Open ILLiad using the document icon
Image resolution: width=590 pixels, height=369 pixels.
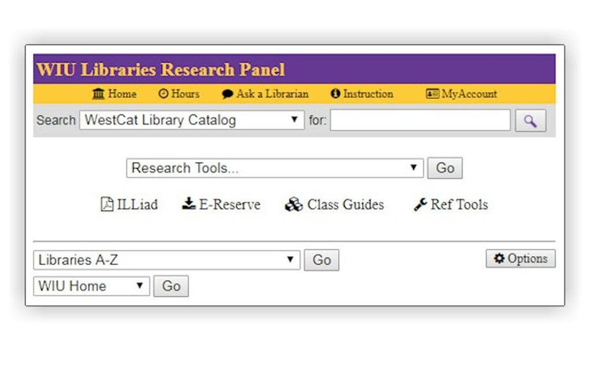click(x=106, y=204)
